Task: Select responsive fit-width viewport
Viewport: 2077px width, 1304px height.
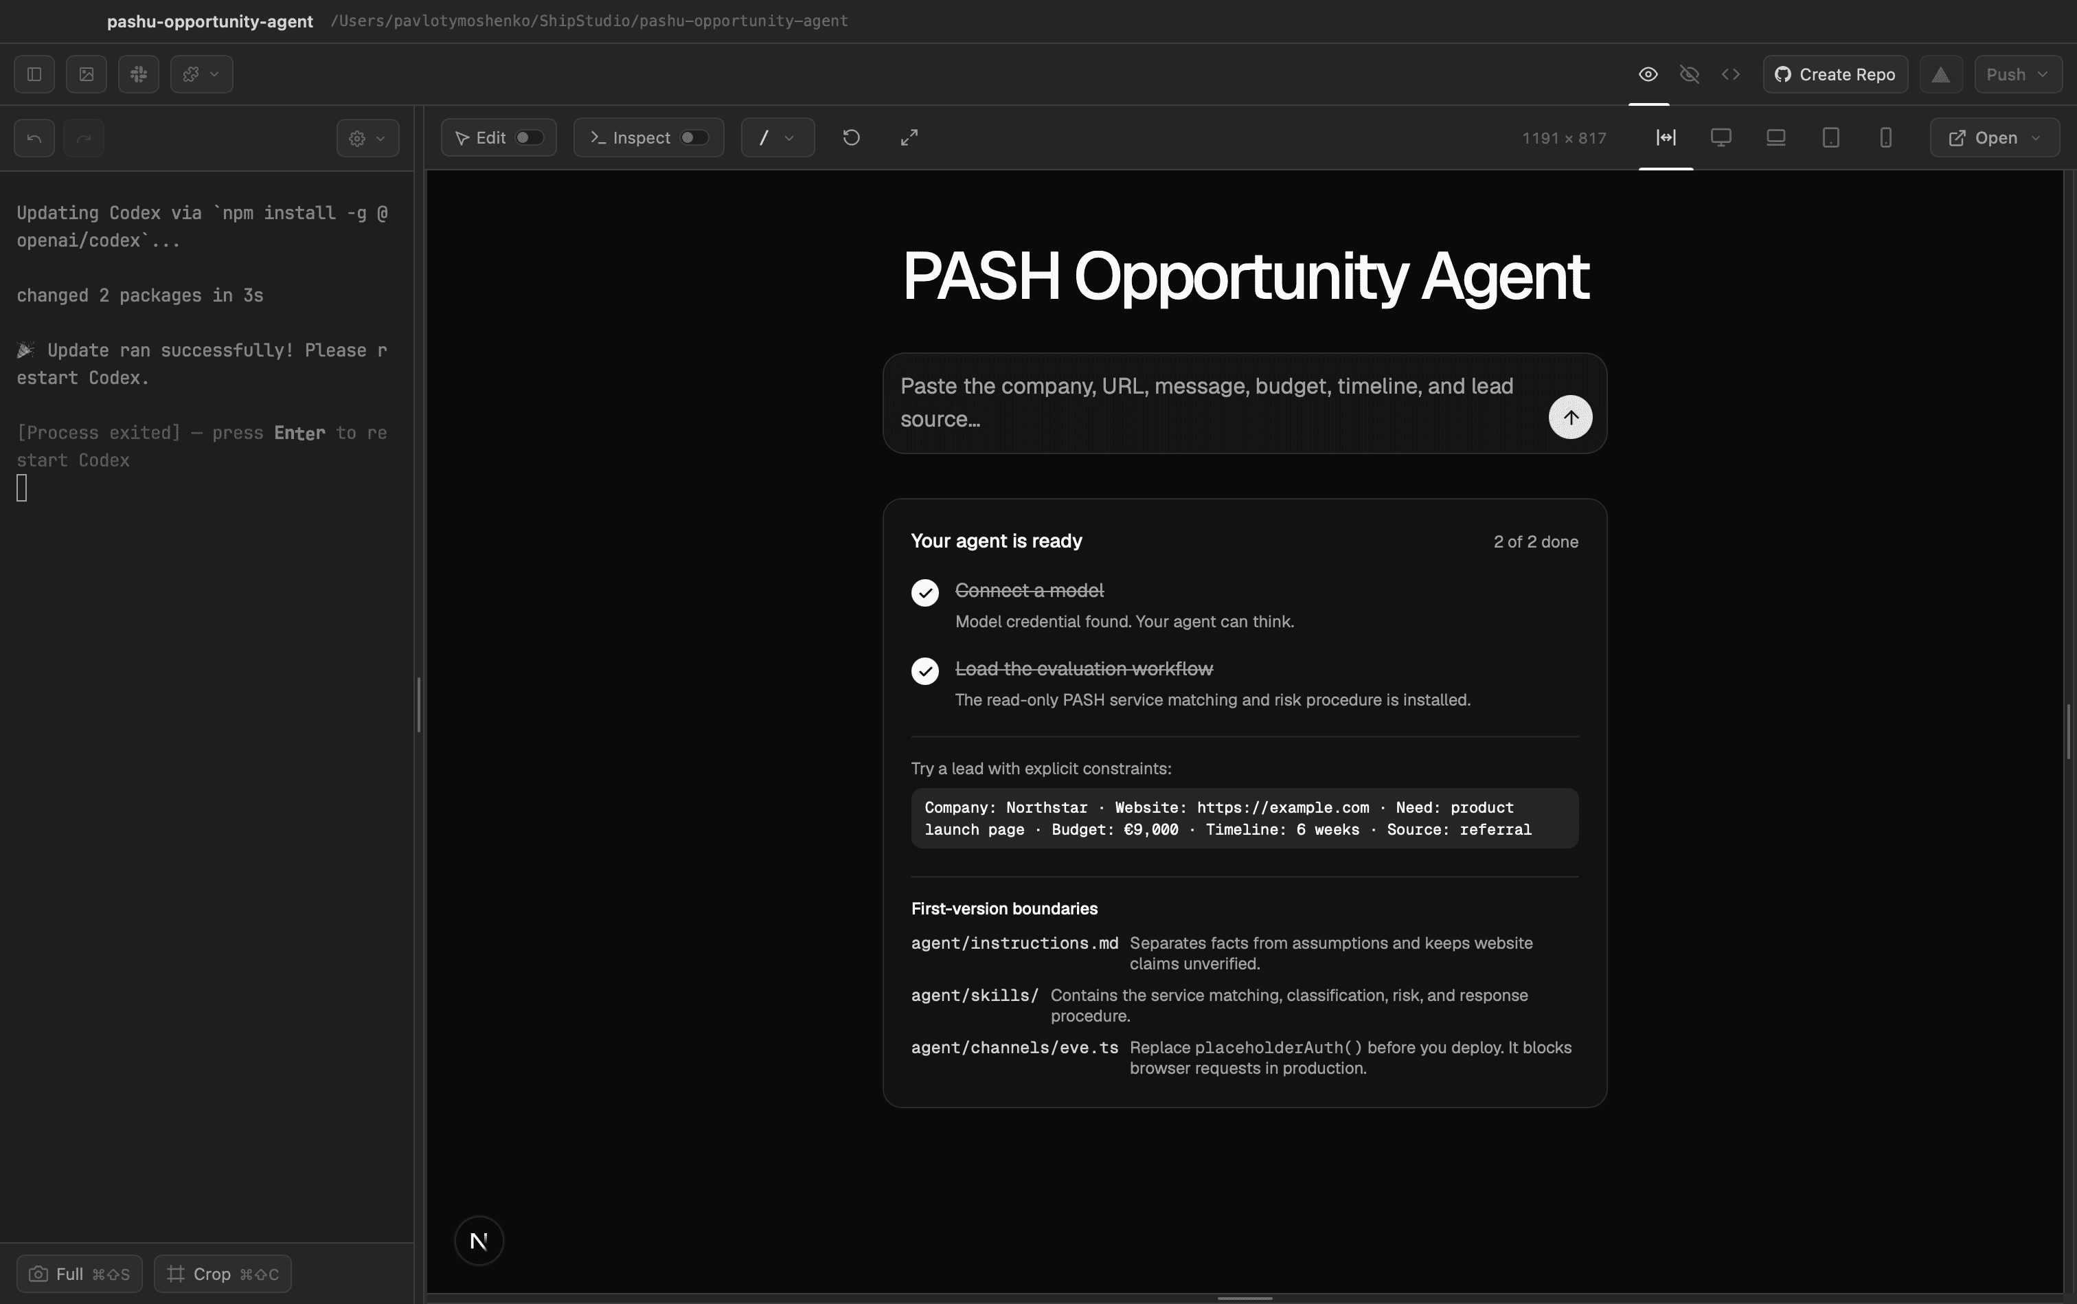Action: click(x=1666, y=138)
